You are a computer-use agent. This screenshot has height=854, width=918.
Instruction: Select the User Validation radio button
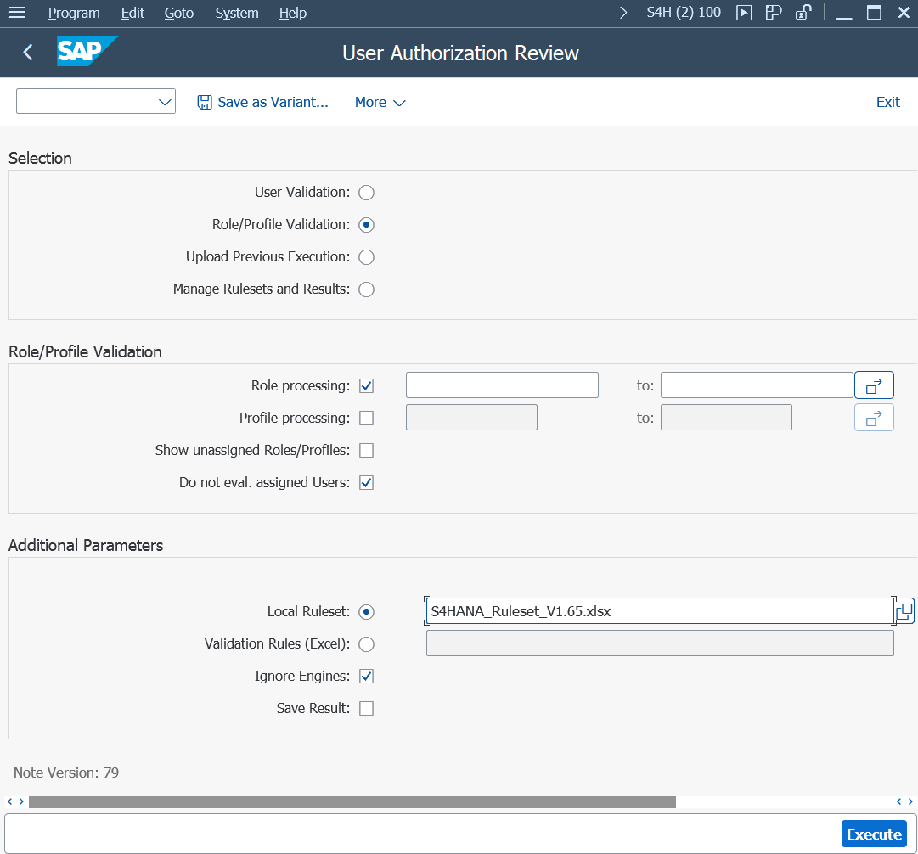click(367, 193)
